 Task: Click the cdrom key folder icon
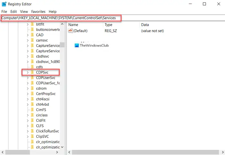click(32, 88)
